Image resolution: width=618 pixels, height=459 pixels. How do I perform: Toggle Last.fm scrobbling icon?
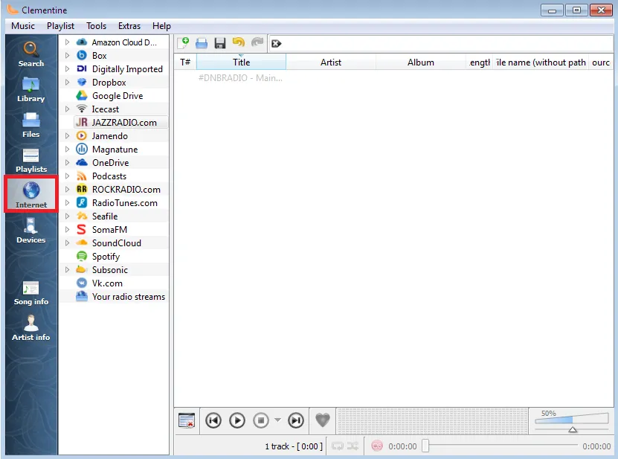click(377, 446)
